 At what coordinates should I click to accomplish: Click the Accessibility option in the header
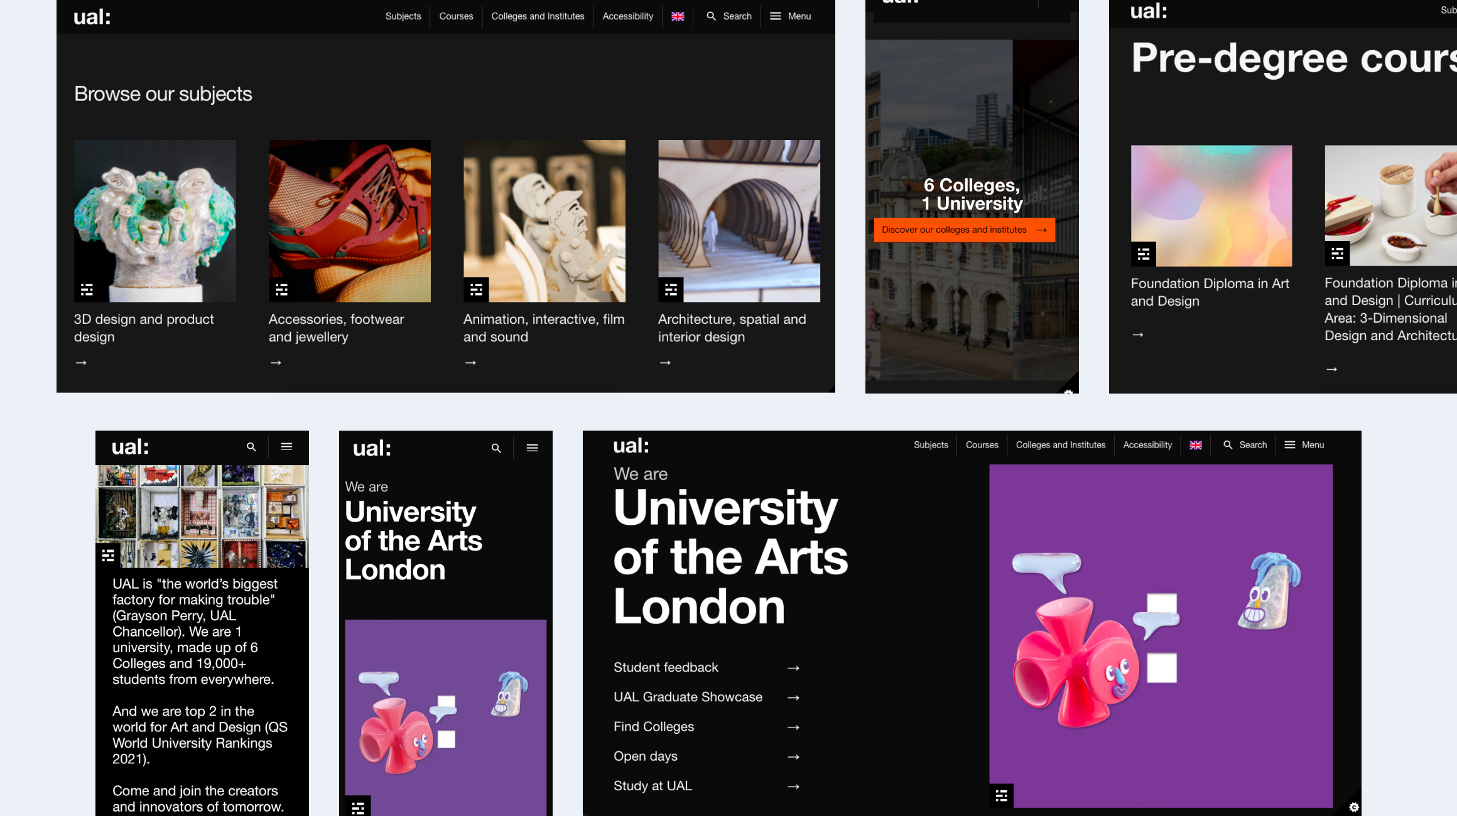point(627,16)
